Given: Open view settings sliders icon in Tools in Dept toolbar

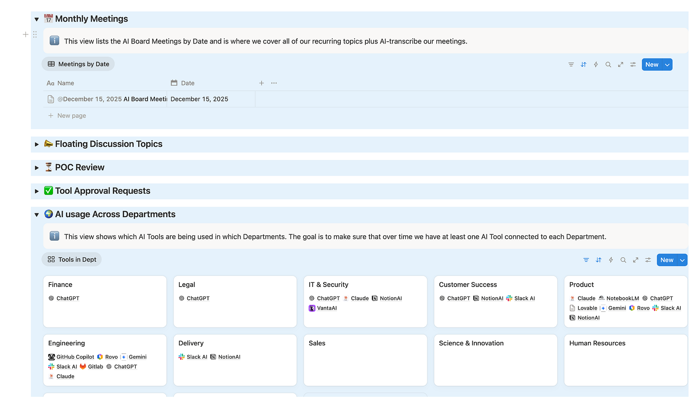Looking at the screenshot, I should [x=648, y=260].
